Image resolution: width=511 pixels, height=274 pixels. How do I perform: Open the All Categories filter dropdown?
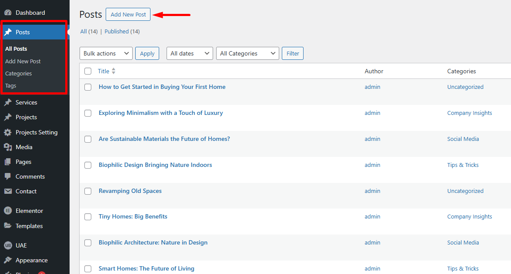click(x=247, y=53)
